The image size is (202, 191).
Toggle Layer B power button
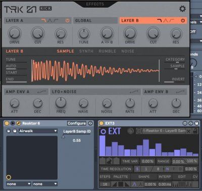click(x=183, y=21)
